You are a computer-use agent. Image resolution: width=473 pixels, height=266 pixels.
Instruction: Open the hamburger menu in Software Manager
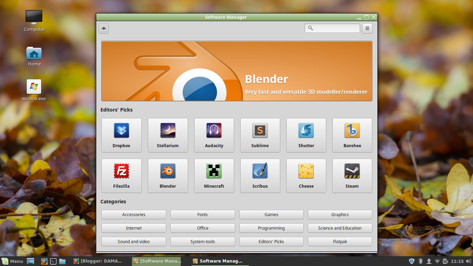367,28
